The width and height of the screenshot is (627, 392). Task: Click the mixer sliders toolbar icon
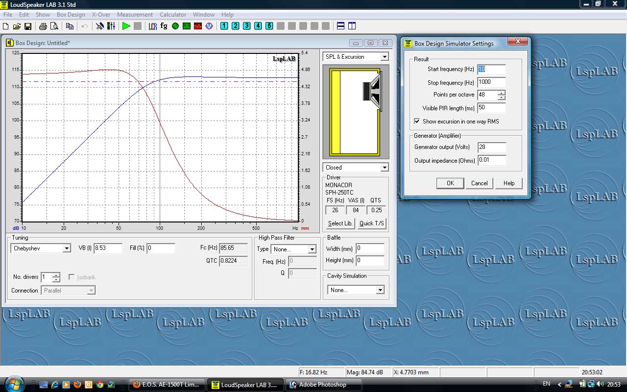pos(111,26)
